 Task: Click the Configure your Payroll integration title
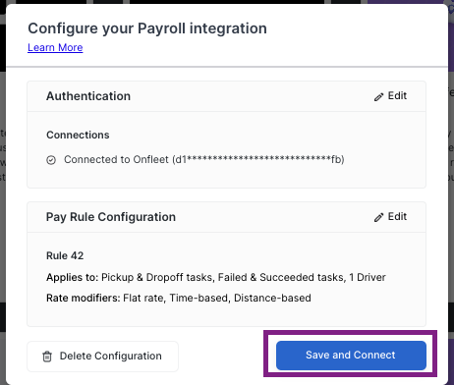[147, 28]
